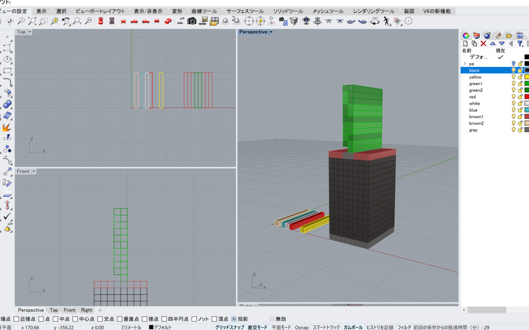Click the brown2 layer color swatch
This screenshot has height=330, width=529.
[x=526, y=123]
